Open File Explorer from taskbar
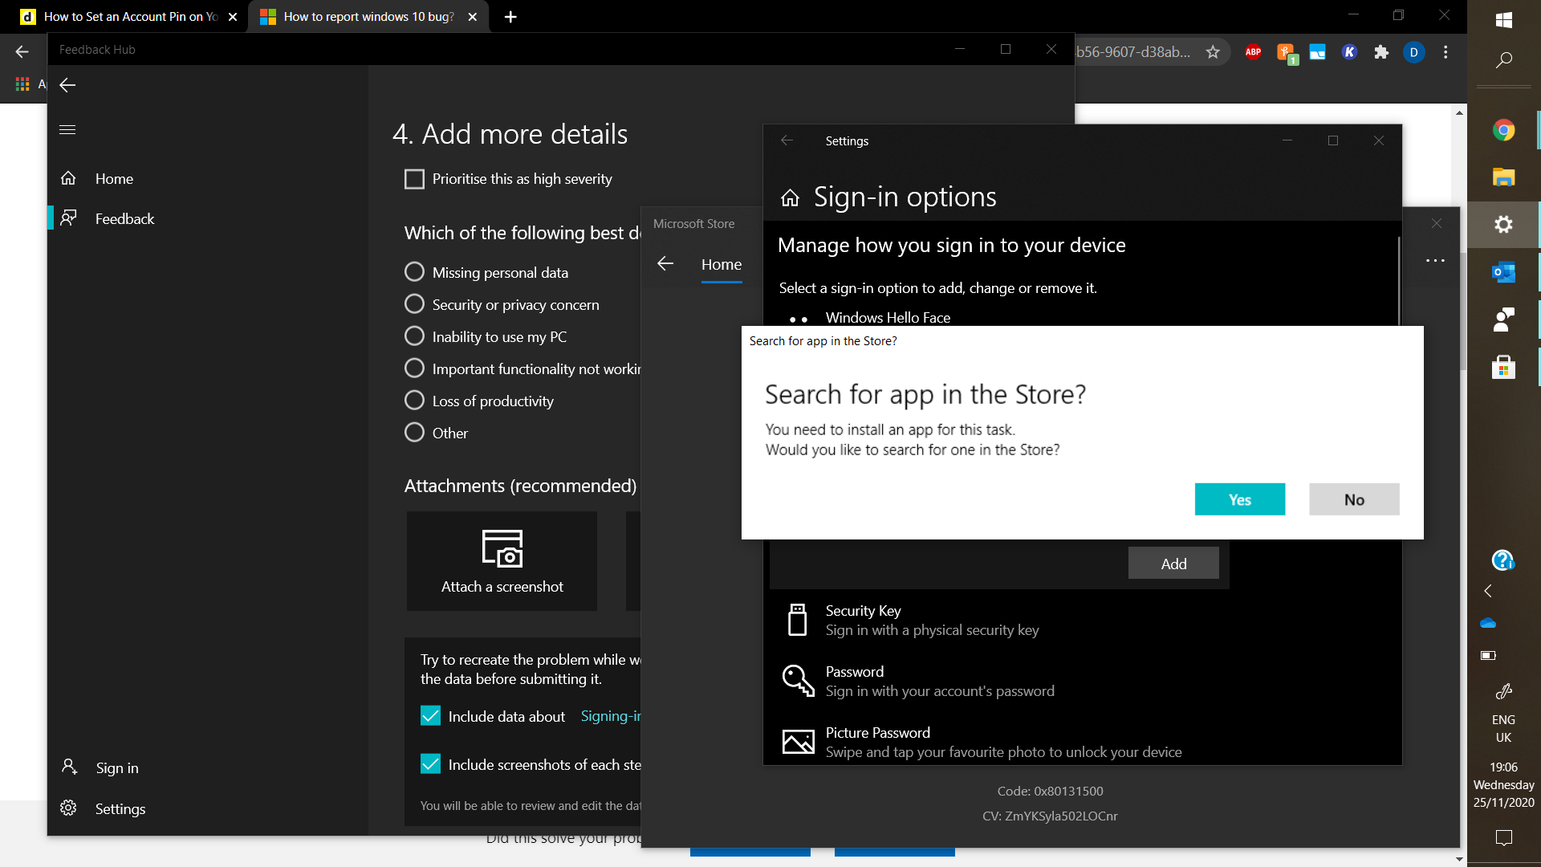Image resolution: width=1541 pixels, height=867 pixels. (x=1504, y=177)
